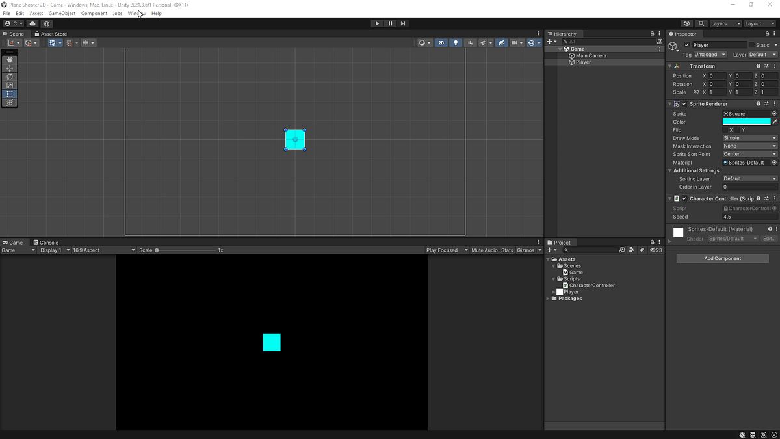Click the Add Component button
The image size is (780, 439).
pos(723,258)
